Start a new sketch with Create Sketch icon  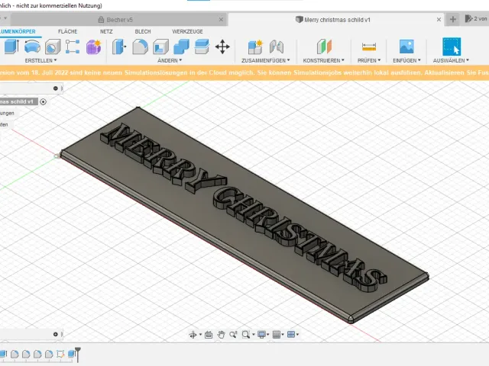click(73, 47)
